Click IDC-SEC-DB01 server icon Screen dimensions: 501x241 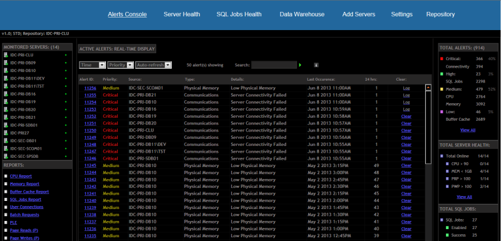6,140
